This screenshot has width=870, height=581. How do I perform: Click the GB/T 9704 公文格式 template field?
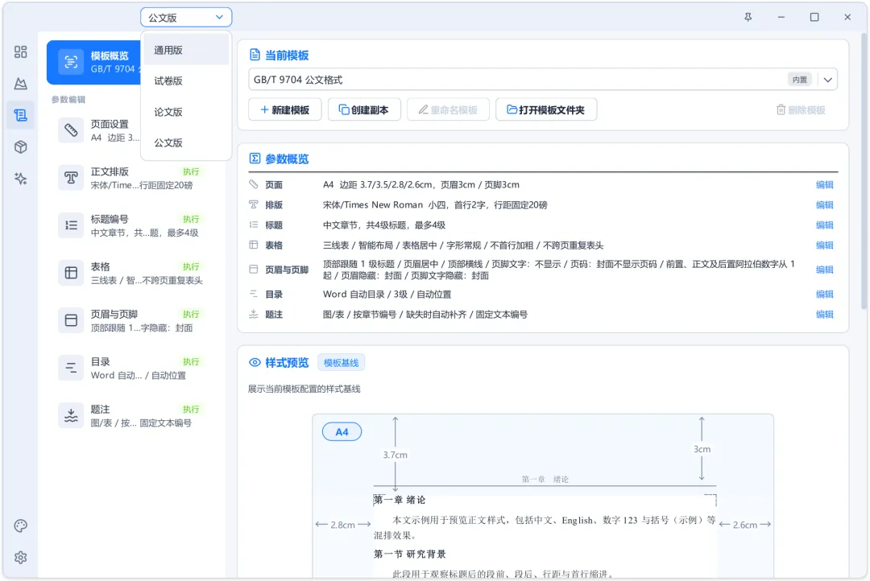point(543,80)
